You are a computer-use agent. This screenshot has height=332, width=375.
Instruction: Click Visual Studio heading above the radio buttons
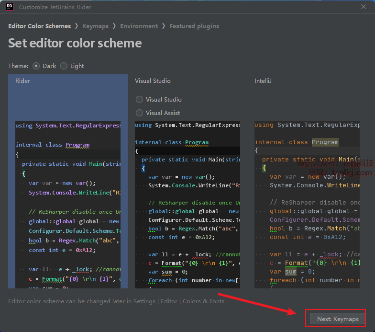coord(153,81)
